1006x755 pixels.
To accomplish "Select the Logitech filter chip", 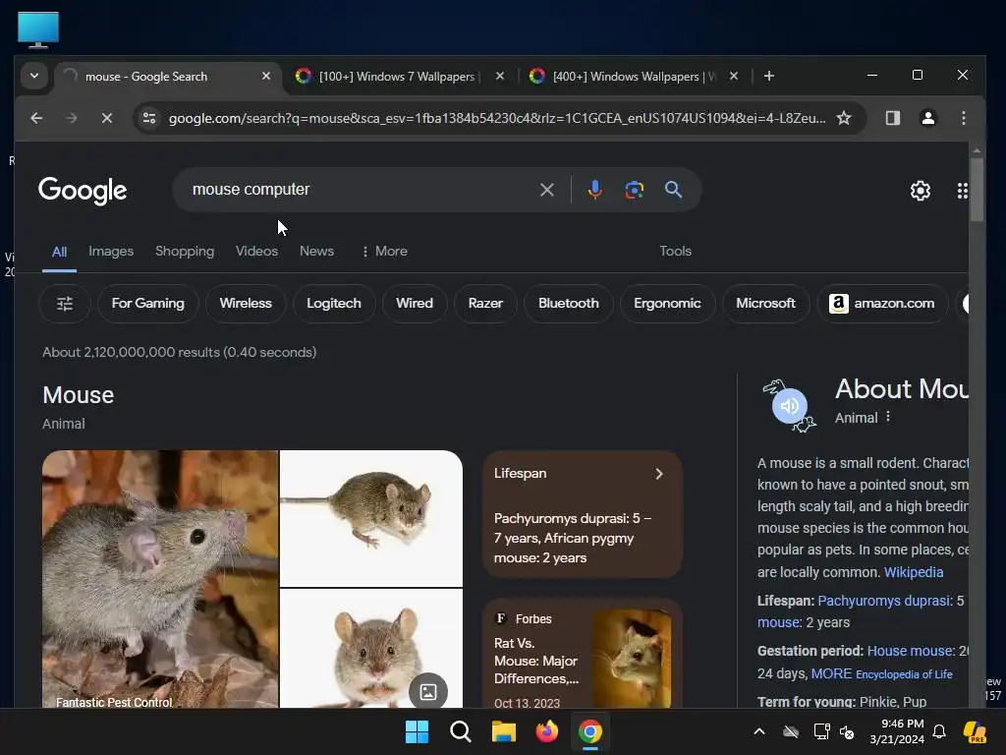I will 334,304.
